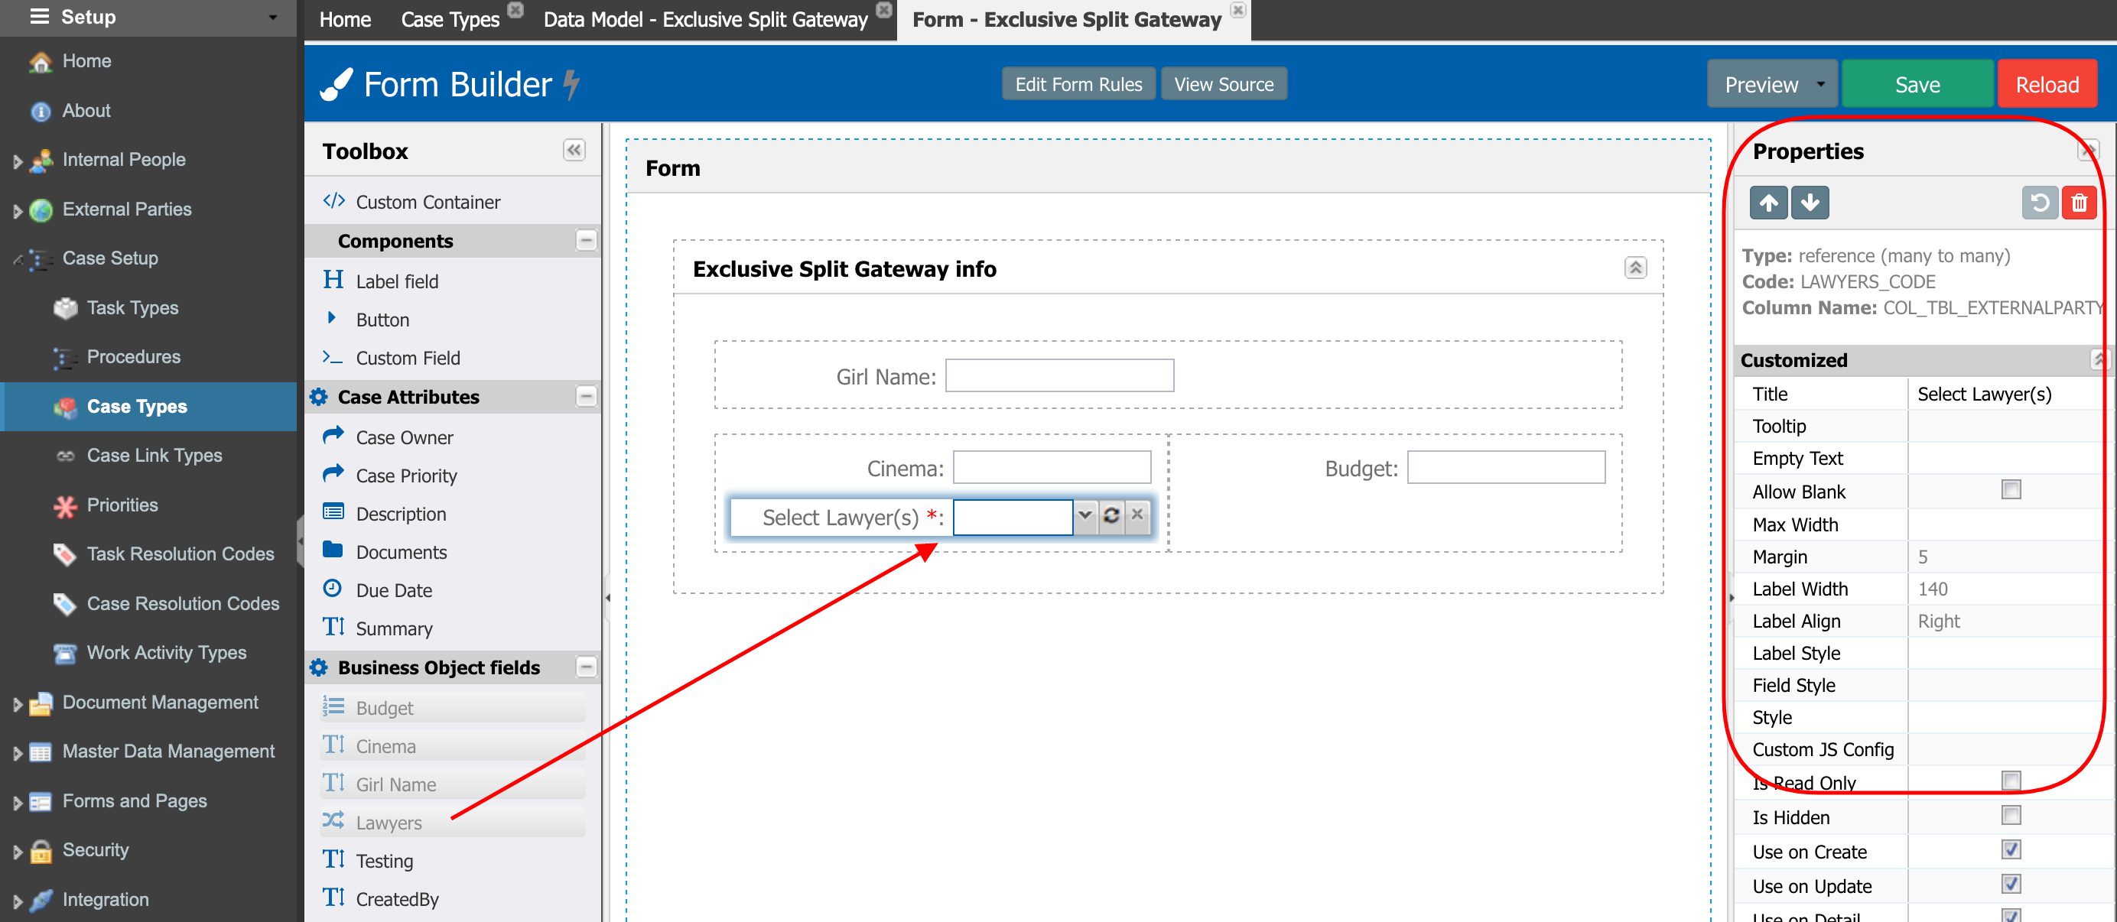The width and height of the screenshot is (2117, 922).
Task: Toggle Is Read Only checkbox
Action: click(x=2010, y=781)
